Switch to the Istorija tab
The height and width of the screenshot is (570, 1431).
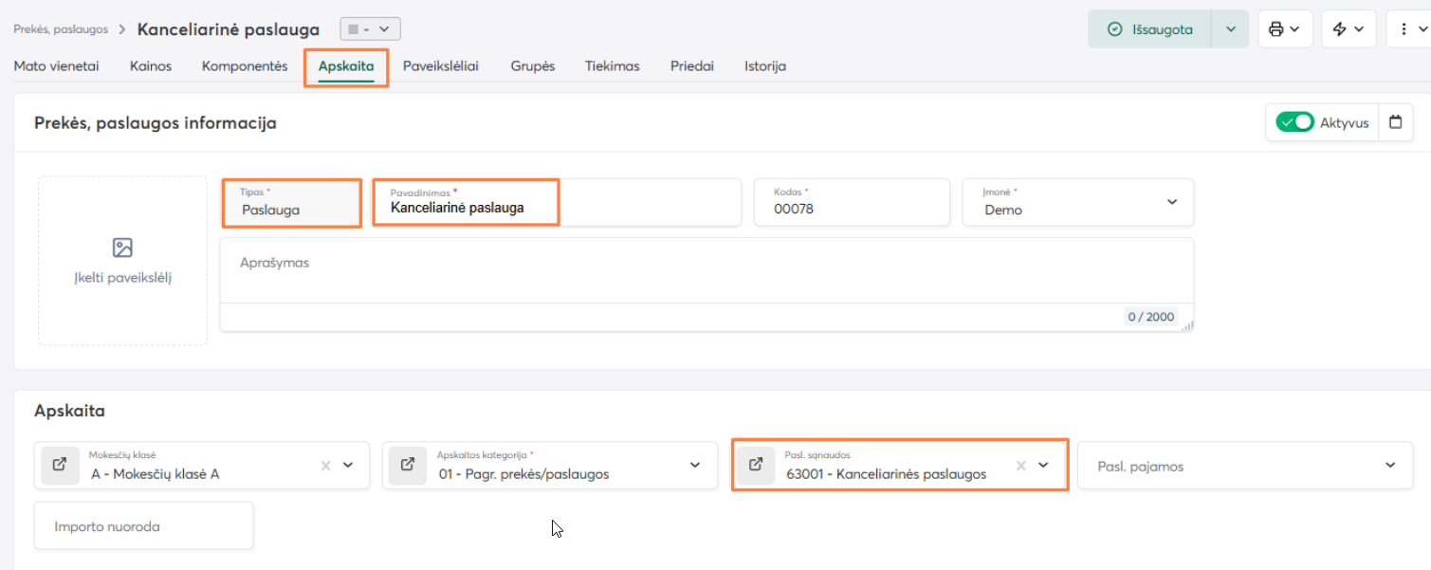click(765, 66)
